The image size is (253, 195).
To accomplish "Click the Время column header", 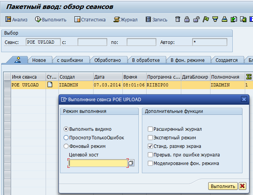I will 134,77.
